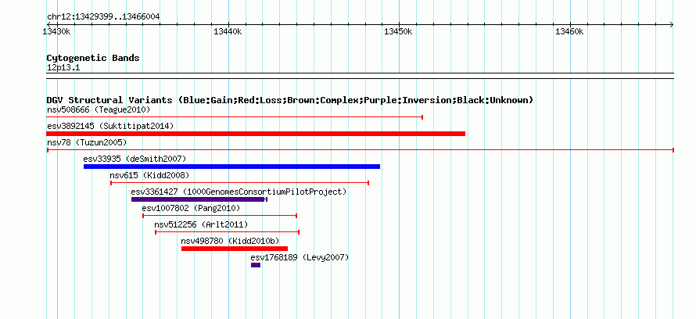Click the 13450k ruler tick label
Image resolution: width=696 pixels, height=319 pixels.
pyautogui.click(x=398, y=31)
